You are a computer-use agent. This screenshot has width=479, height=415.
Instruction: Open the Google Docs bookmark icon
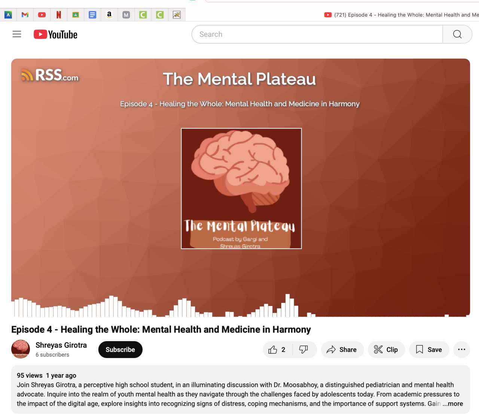tap(92, 15)
